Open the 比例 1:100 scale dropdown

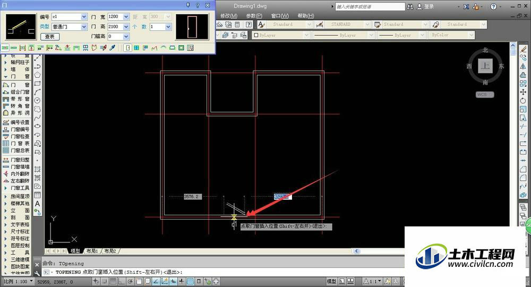click(19, 281)
